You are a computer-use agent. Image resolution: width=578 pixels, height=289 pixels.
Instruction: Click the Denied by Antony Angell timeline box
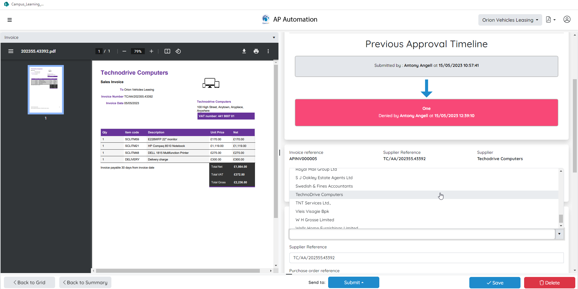coord(426,112)
